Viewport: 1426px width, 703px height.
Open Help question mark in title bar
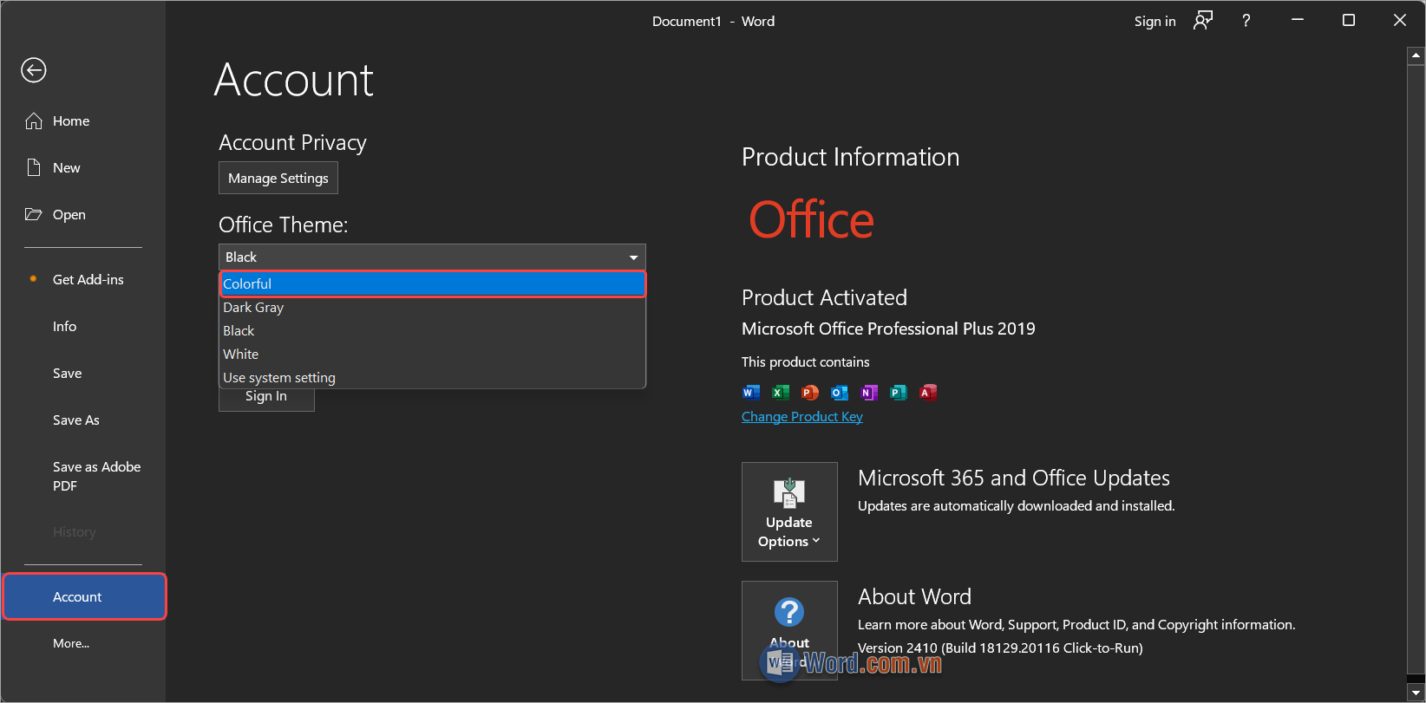[x=1246, y=21]
